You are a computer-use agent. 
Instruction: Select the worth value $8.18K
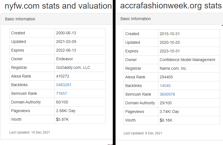[166, 120]
